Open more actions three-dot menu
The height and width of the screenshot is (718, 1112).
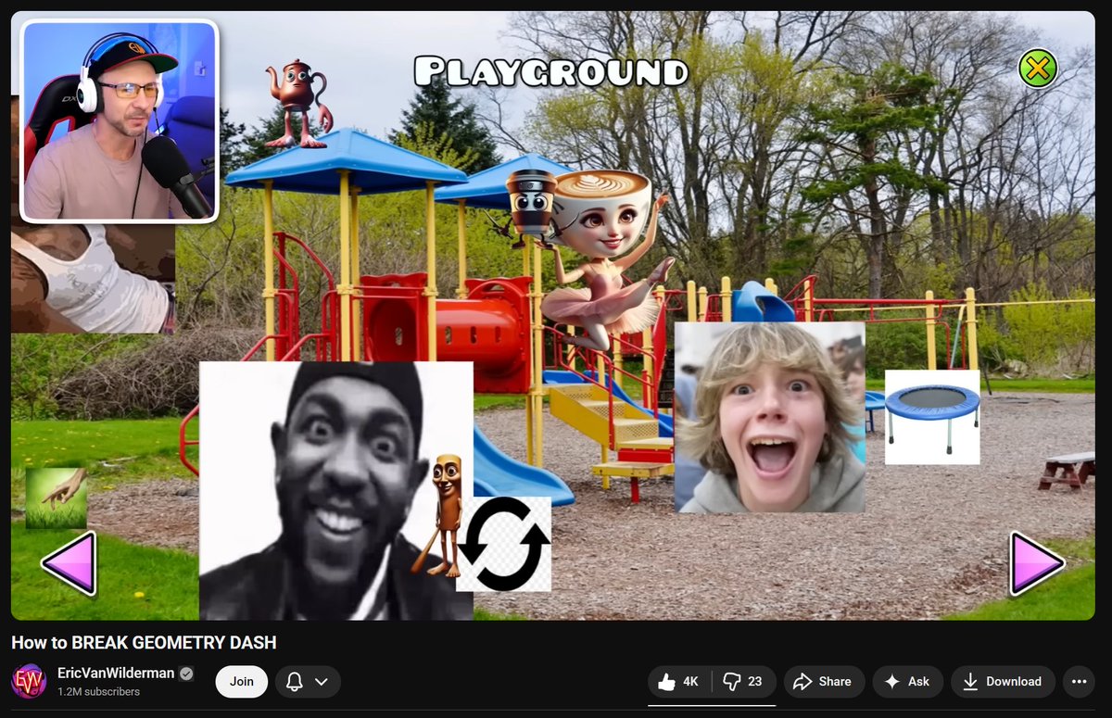1079,682
